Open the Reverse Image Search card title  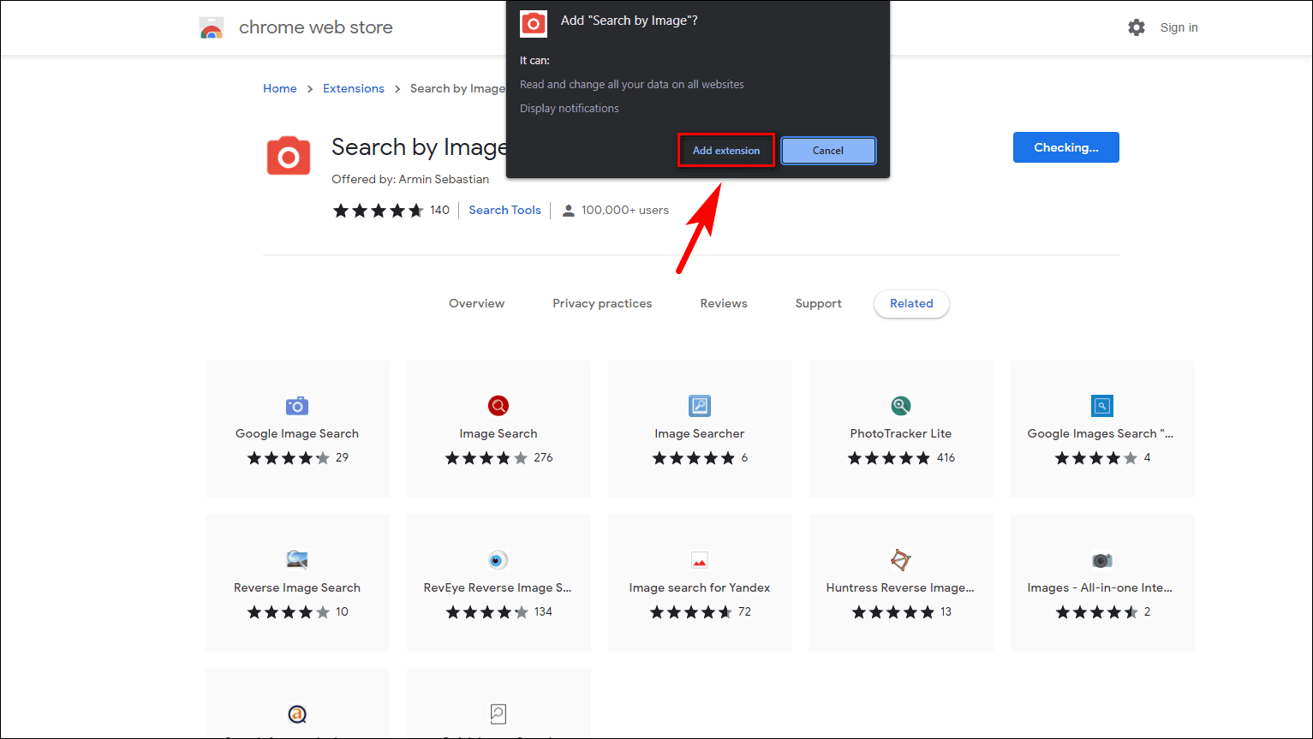pos(297,587)
